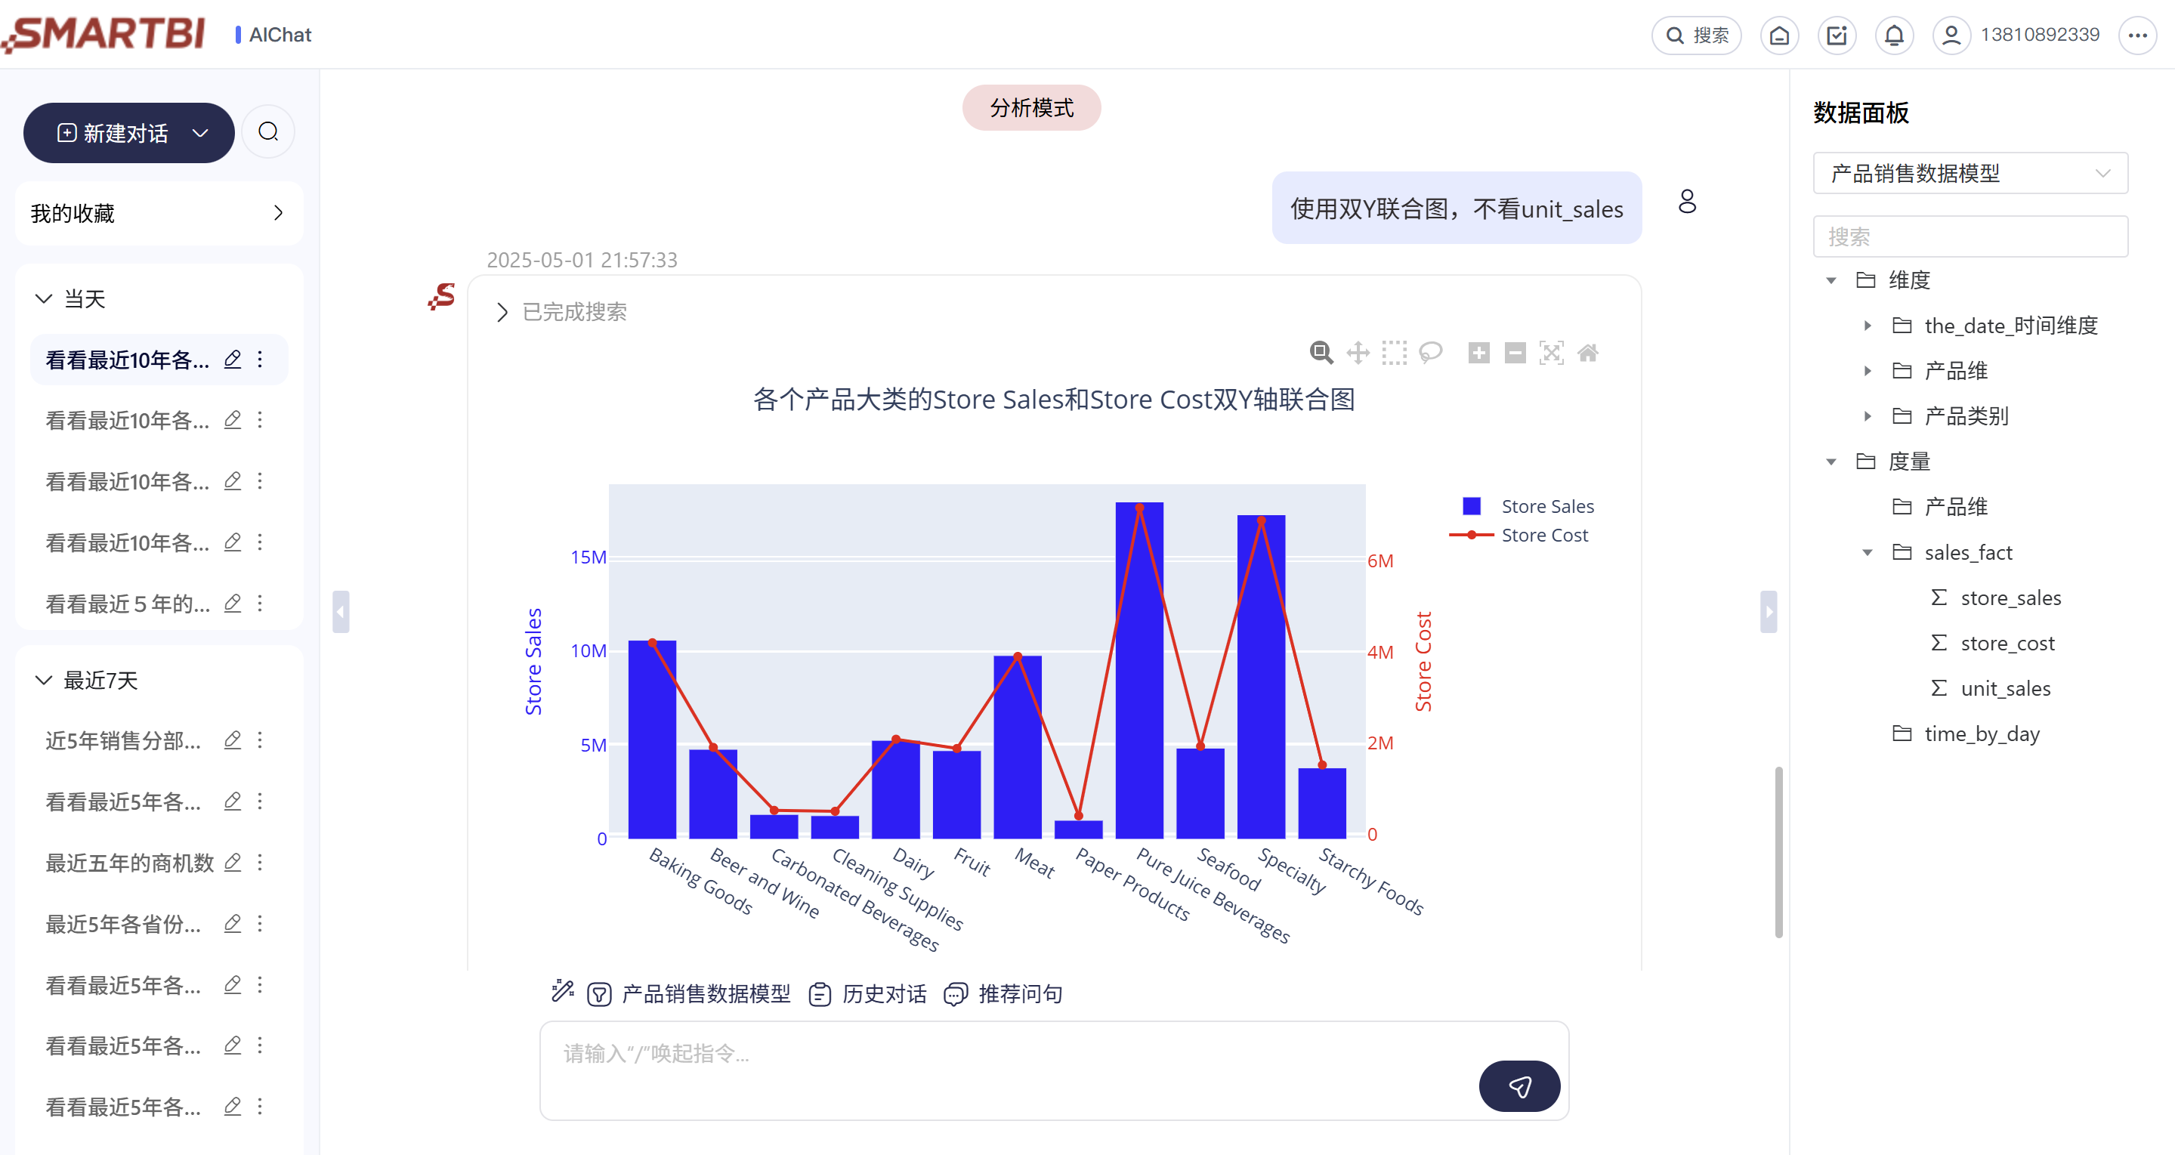Open the home icon in header
Image resolution: width=2175 pixels, height=1155 pixels.
click(x=1779, y=36)
